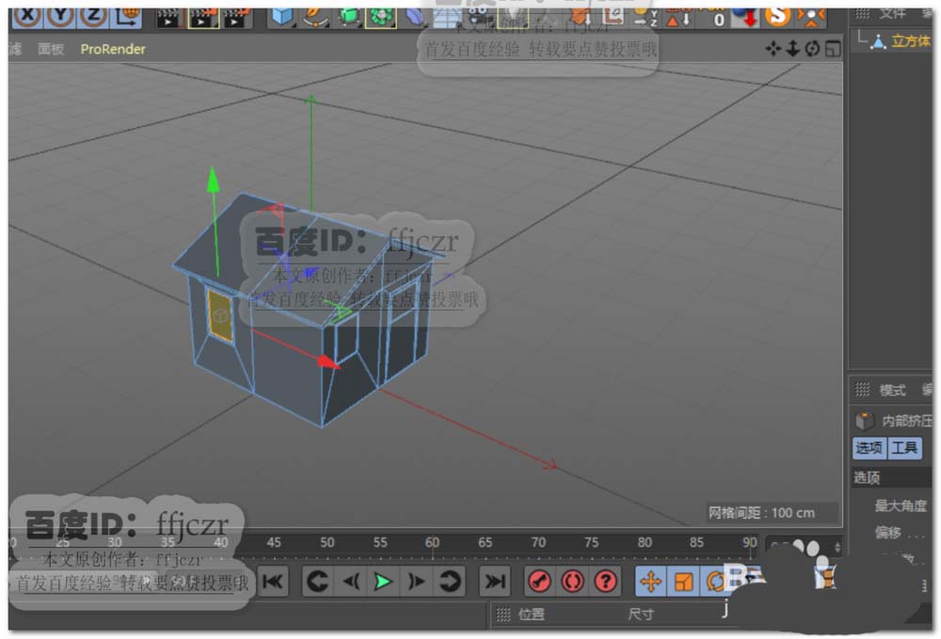Switch to the 工具 tab
The height and width of the screenshot is (639, 941).
[x=903, y=448]
